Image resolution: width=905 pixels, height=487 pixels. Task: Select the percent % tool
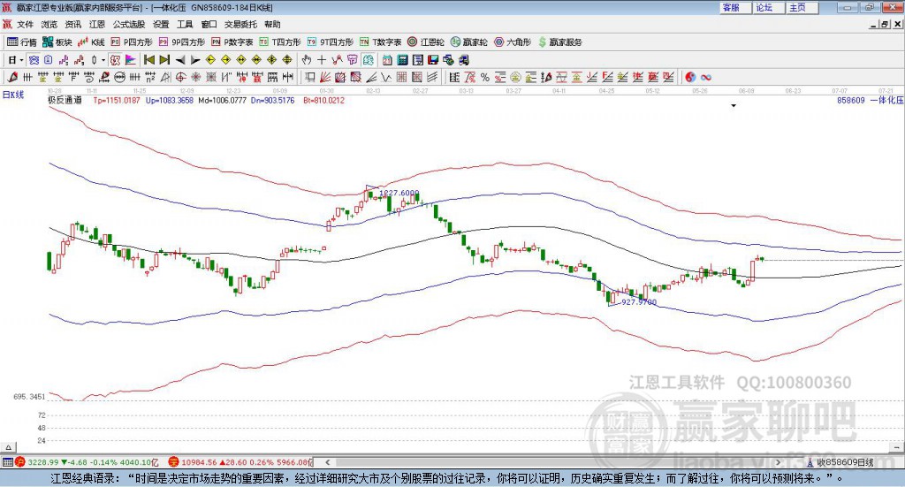click(485, 77)
